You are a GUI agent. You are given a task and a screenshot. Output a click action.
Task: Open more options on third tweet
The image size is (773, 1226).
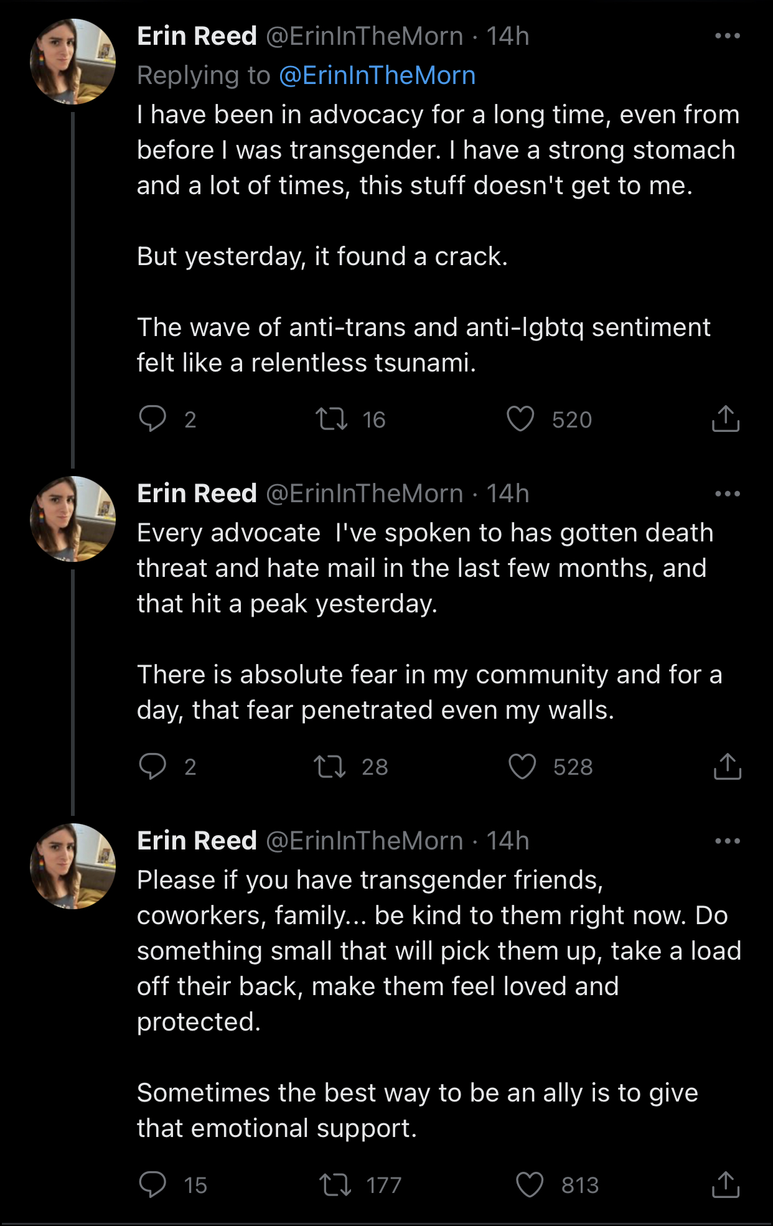(x=727, y=841)
